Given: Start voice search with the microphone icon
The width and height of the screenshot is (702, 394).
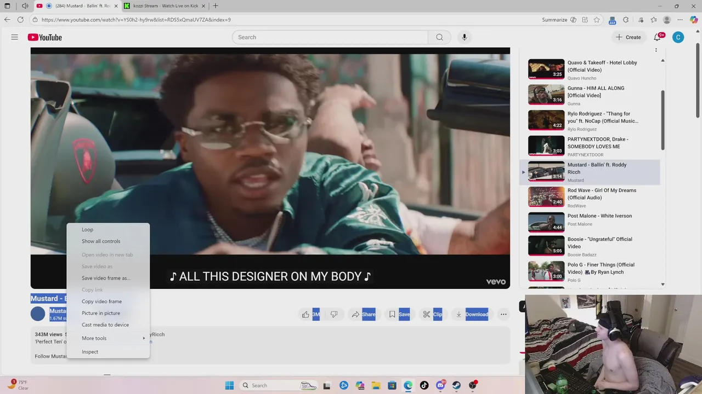Looking at the screenshot, I should [464, 37].
